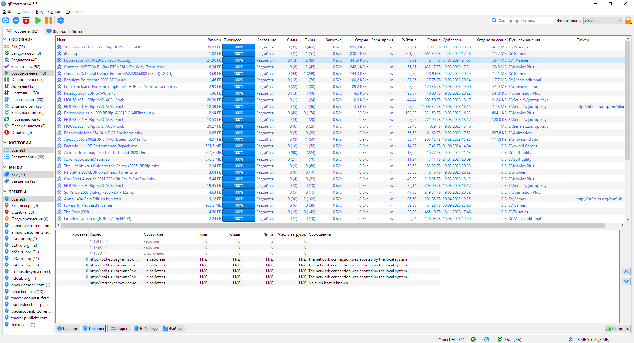Click the green resume play icon
The image size is (634, 343).
tap(38, 20)
